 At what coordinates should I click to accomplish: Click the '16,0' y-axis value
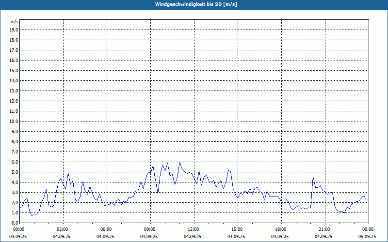pos(14,60)
